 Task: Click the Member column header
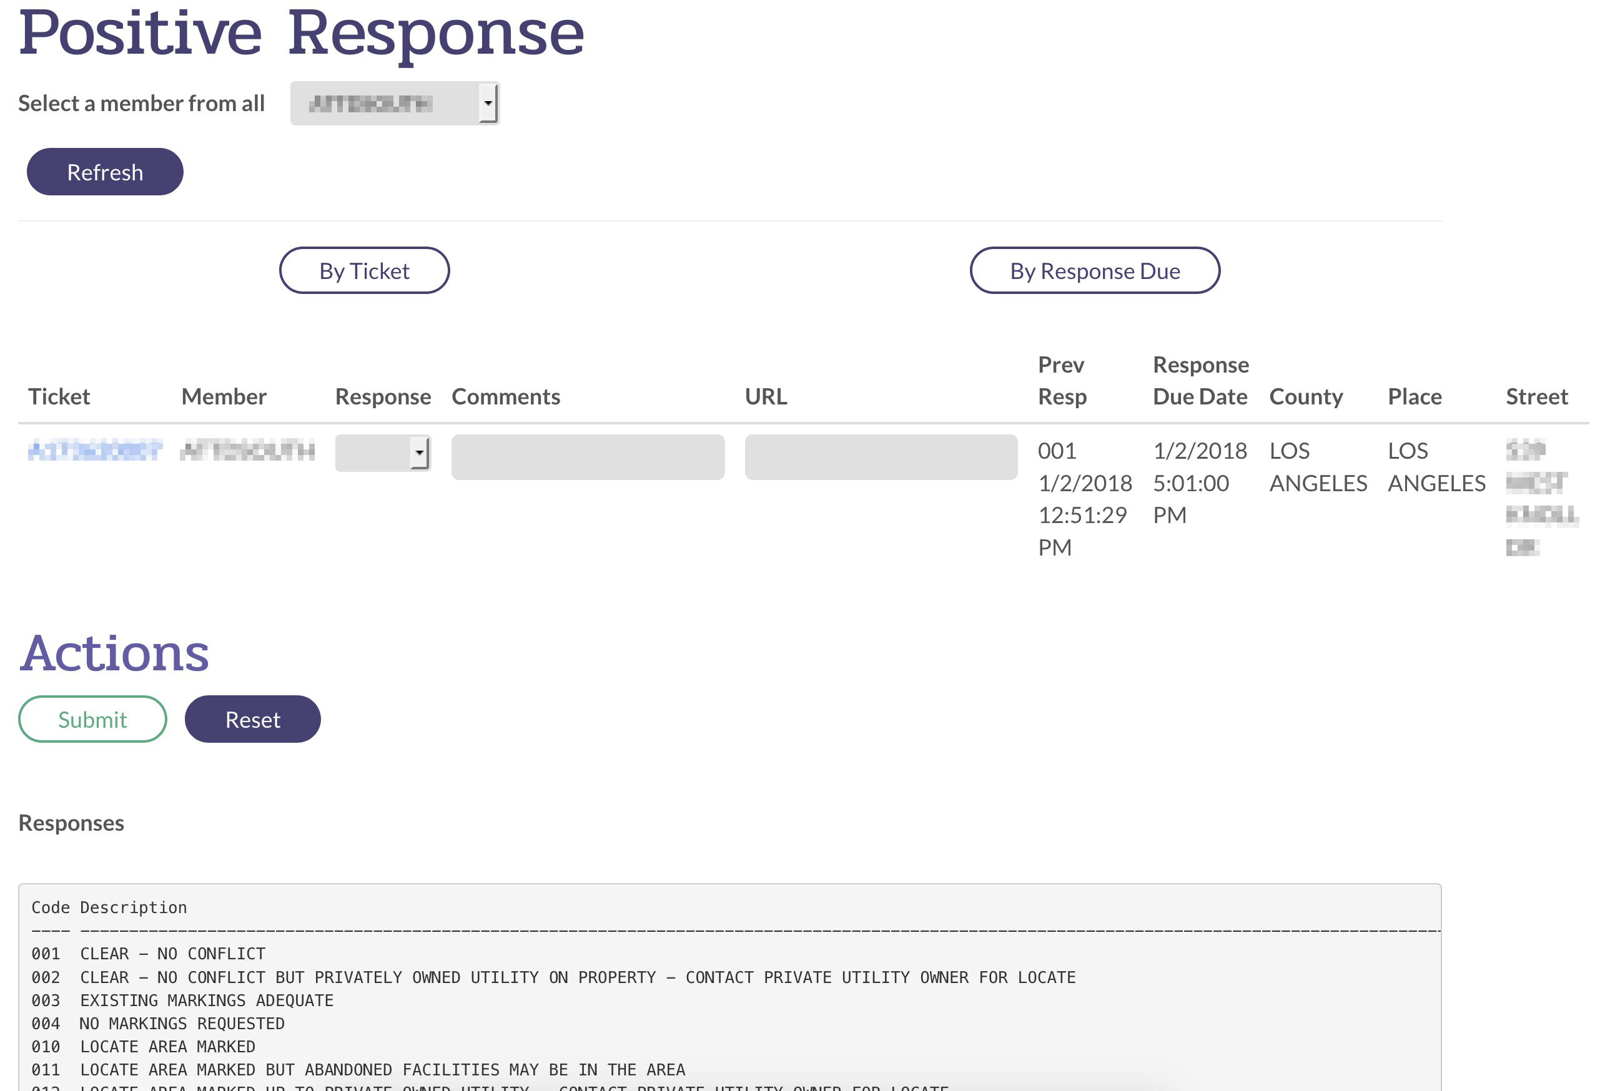224,396
